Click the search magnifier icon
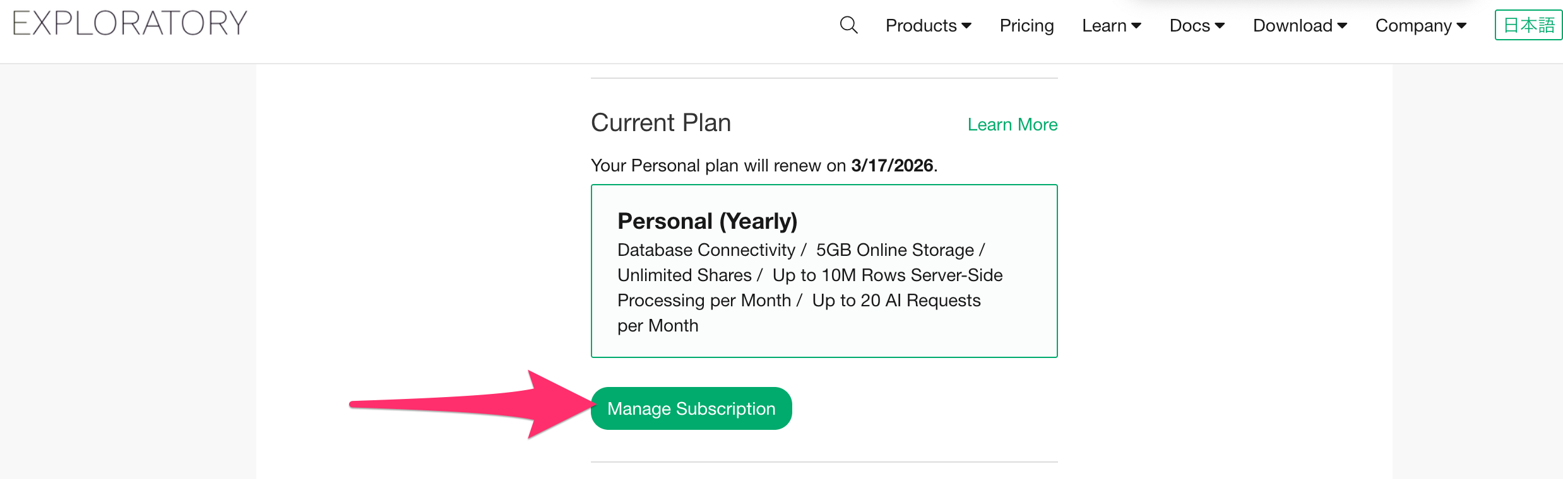 click(848, 25)
